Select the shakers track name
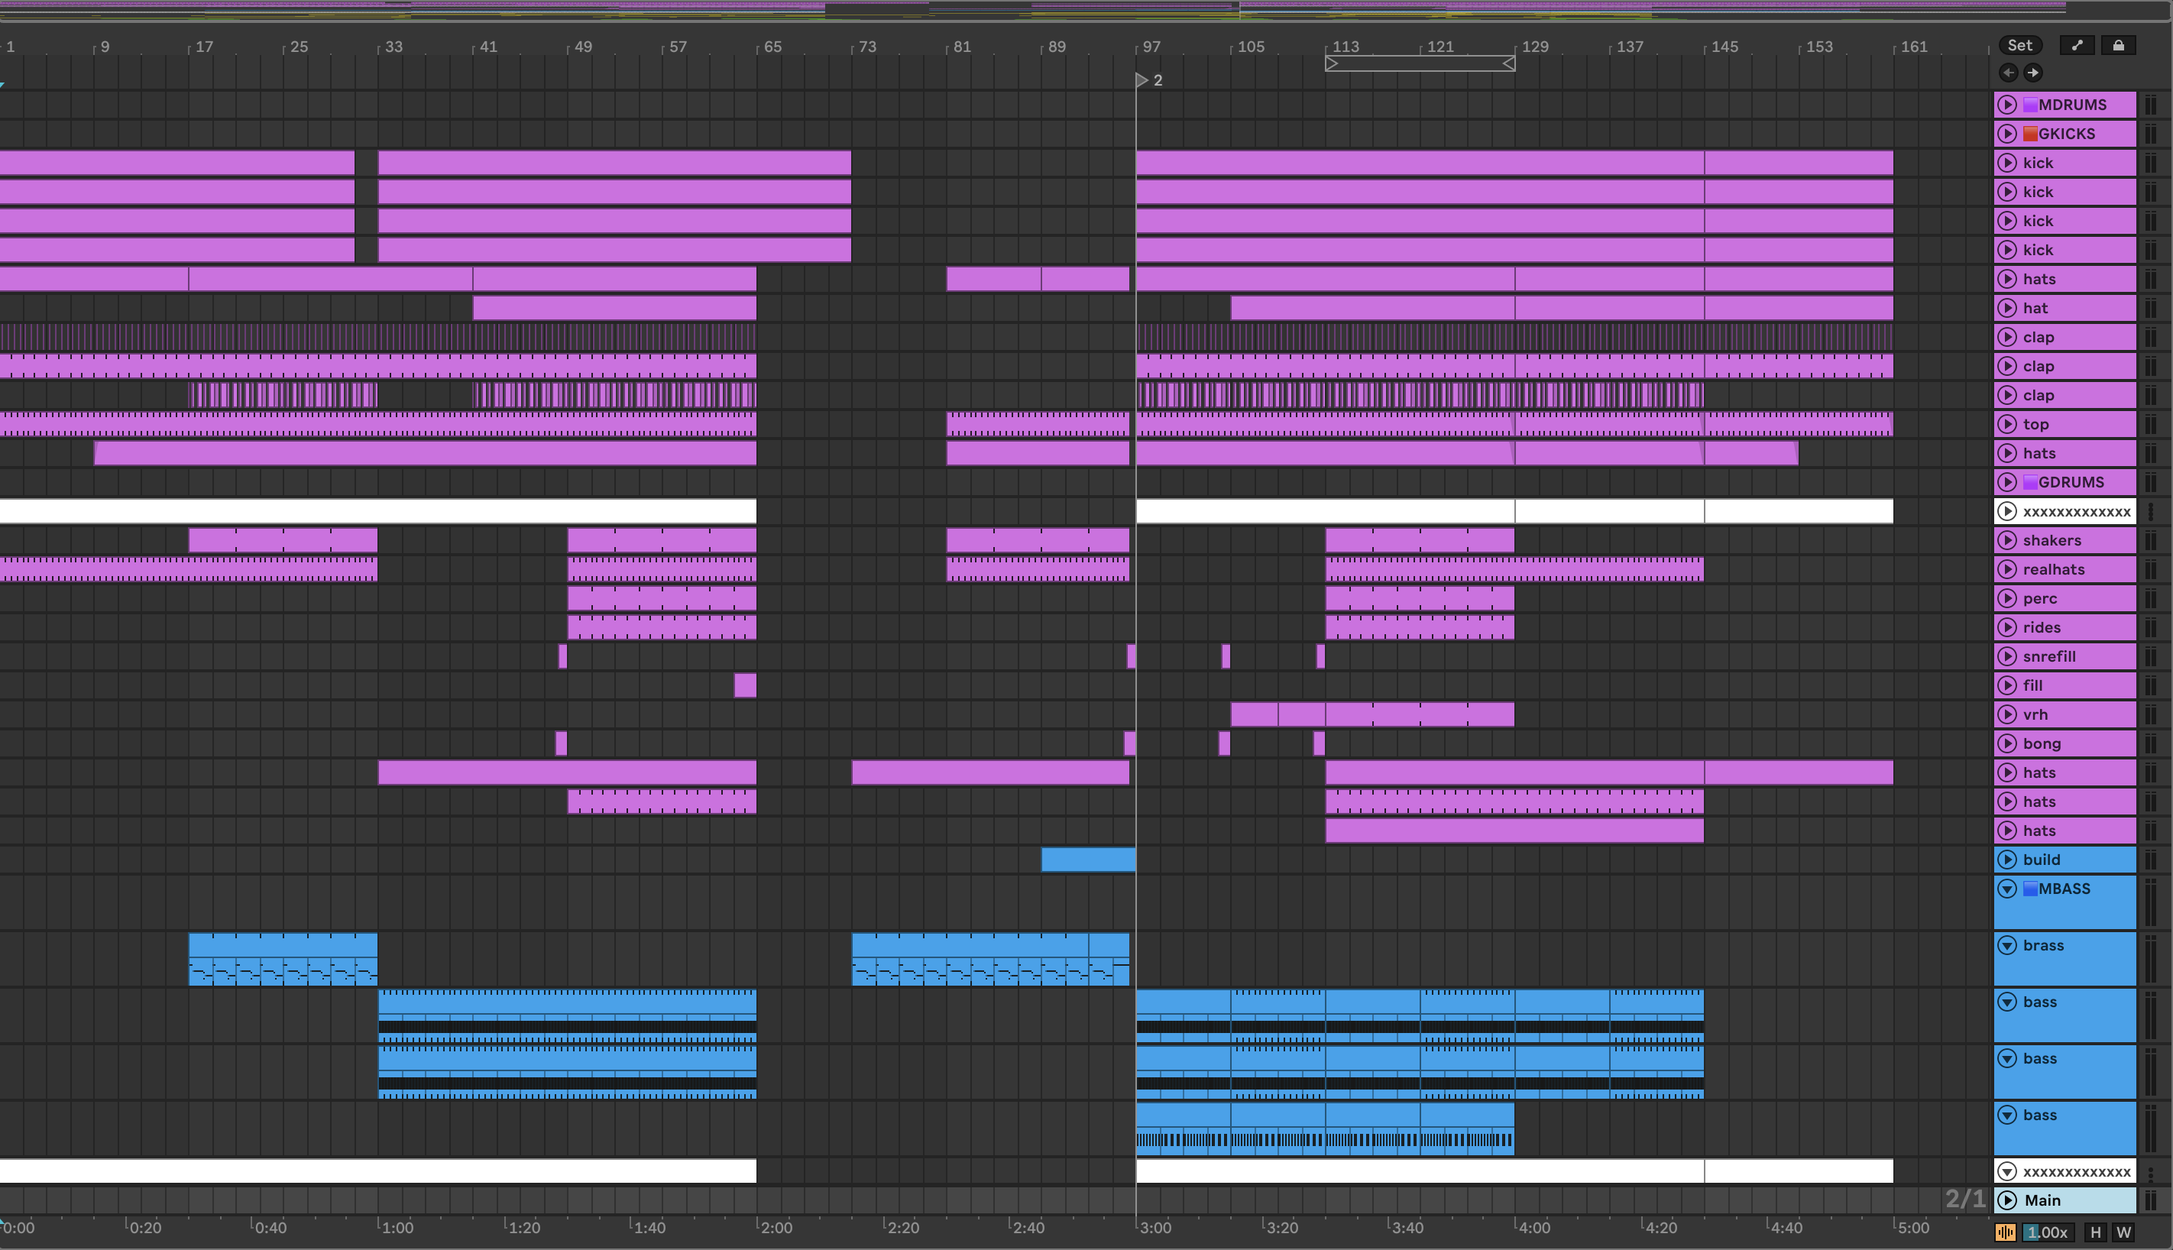This screenshot has height=1250, width=2173. (x=2052, y=541)
